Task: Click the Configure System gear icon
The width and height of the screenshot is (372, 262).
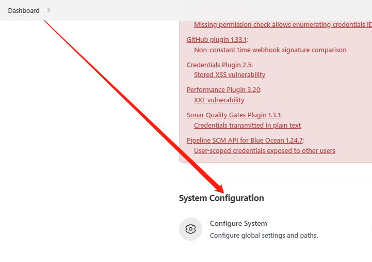Action: pos(190,229)
